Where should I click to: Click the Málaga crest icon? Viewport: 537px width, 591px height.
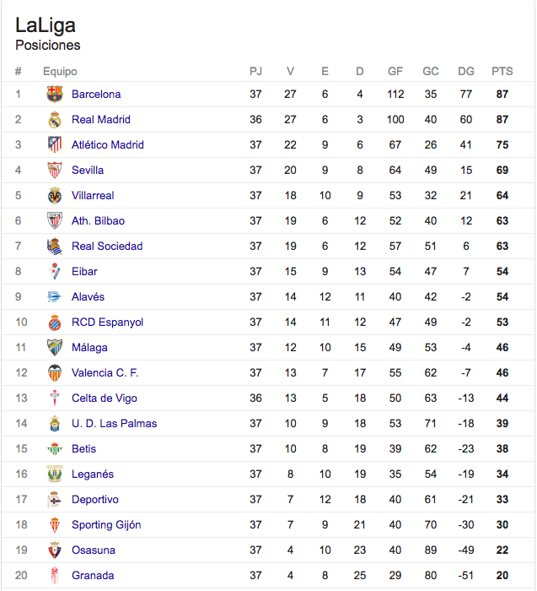click(x=55, y=347)
